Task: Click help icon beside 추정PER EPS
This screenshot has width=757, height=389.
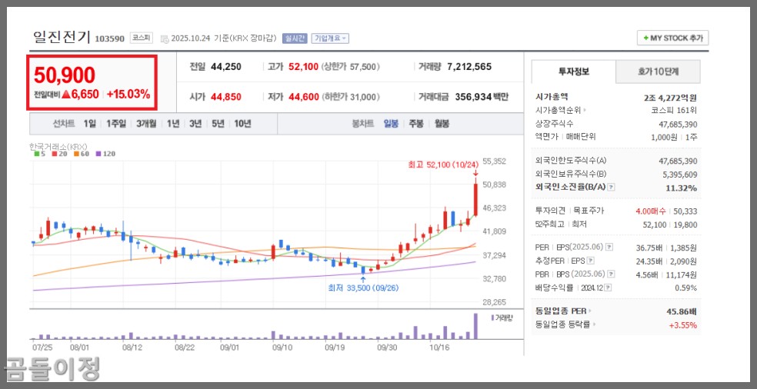Action: tap(590, 261)
